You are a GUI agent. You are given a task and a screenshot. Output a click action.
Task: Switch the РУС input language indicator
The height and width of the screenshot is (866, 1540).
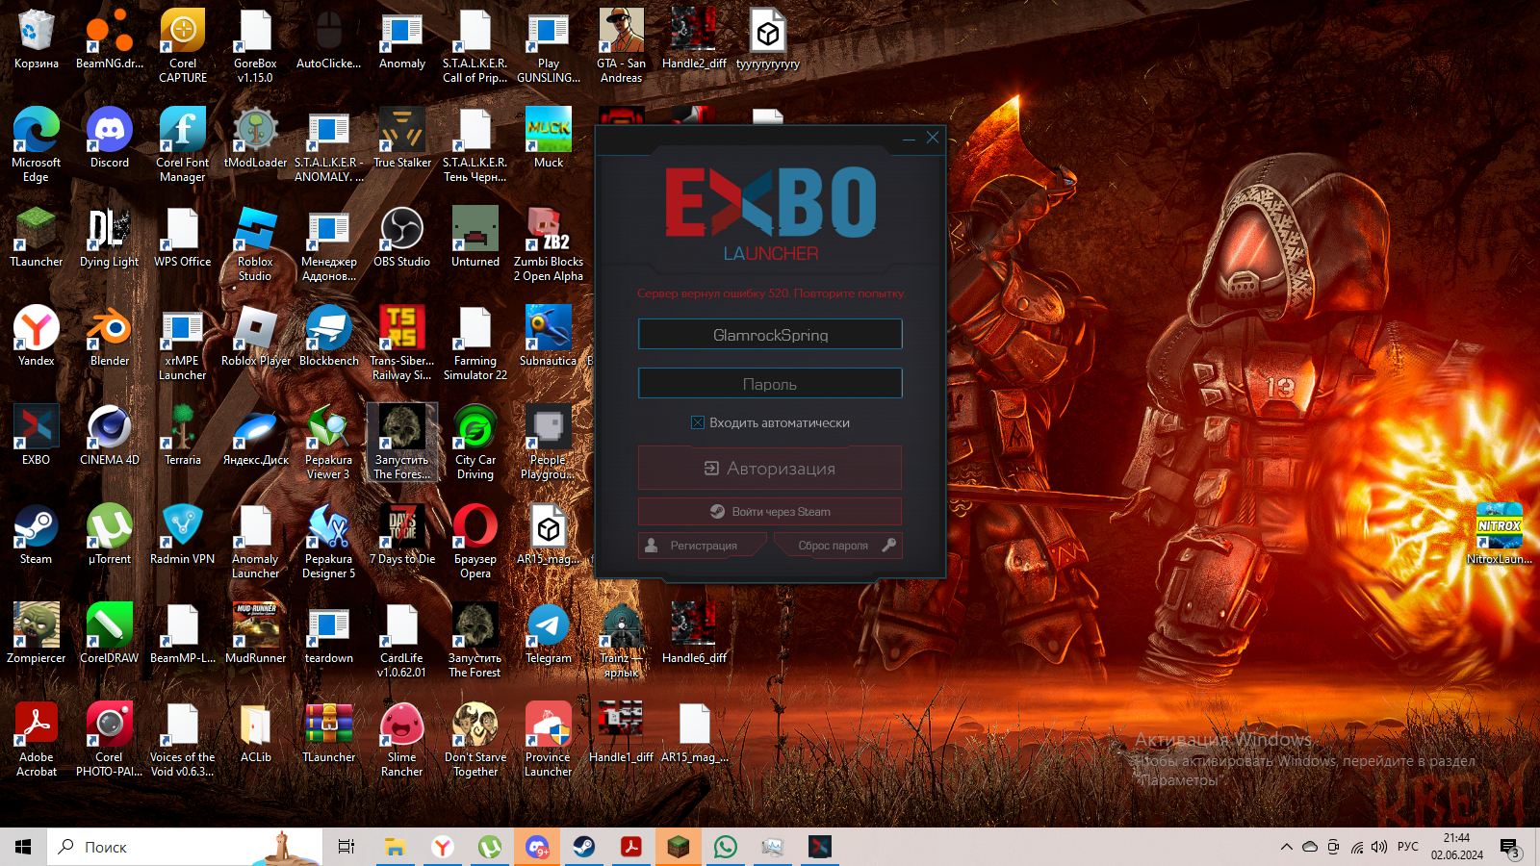[x=1408, y=847]
